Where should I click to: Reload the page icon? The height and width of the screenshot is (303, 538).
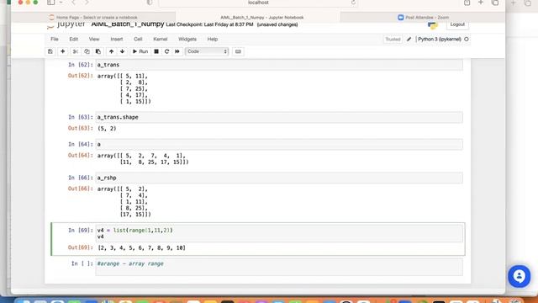coord(353,3)
